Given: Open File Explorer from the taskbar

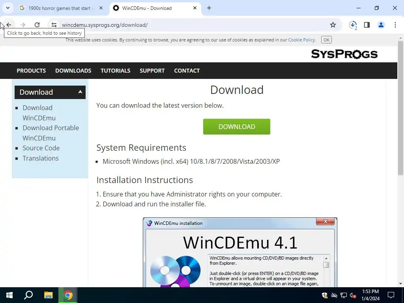Looking at the screenshot, I should pyautogui.click(x=48, y=295).
